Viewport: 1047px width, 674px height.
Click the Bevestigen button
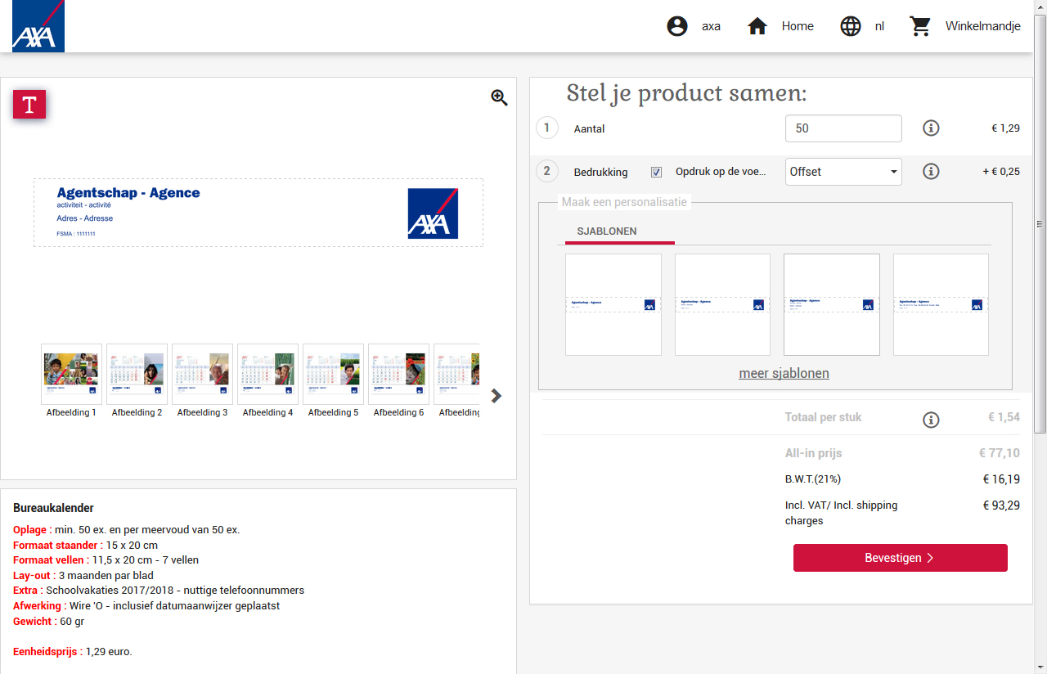point(901,558)
